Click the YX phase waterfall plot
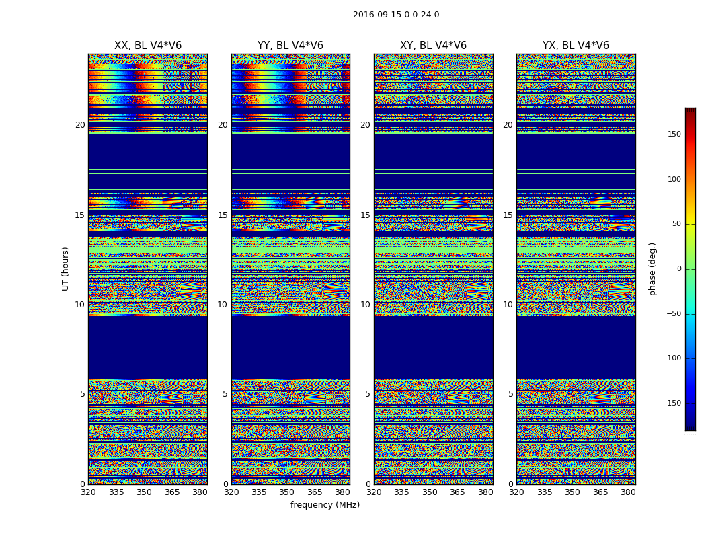This screenshot has height=538, width=706. pos(576,269)
